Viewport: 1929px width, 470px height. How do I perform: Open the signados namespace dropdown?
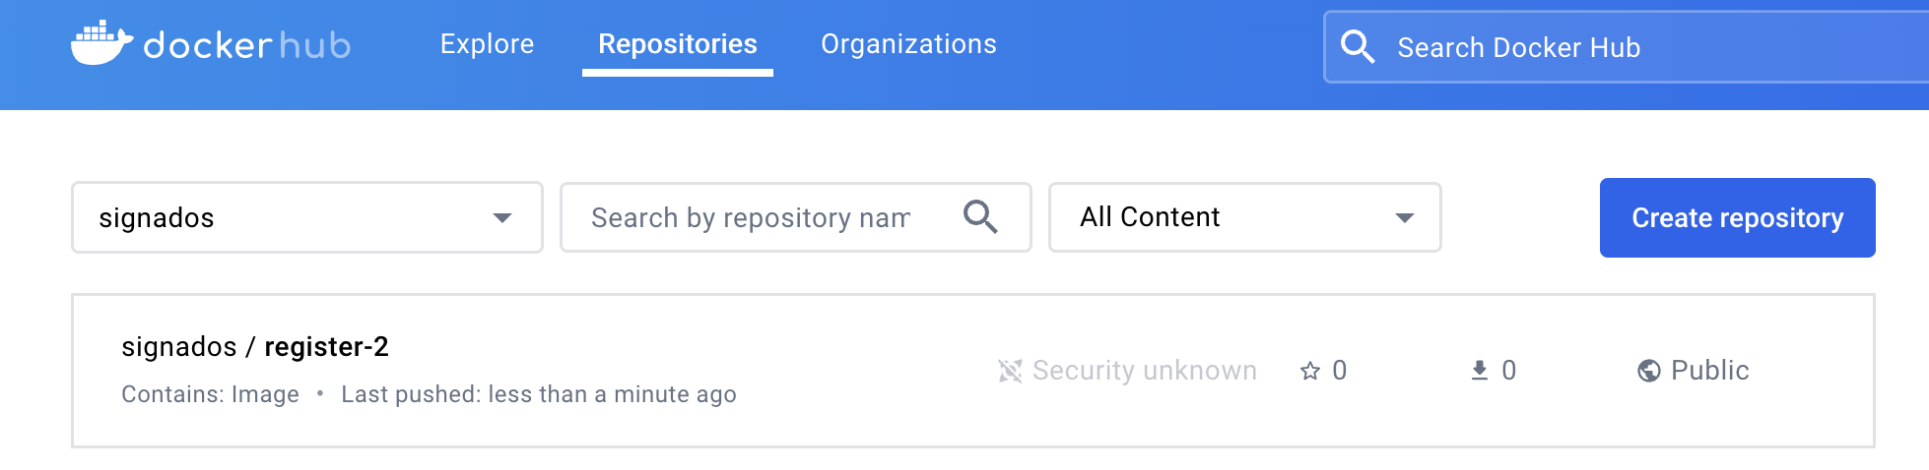coord(307,217)
